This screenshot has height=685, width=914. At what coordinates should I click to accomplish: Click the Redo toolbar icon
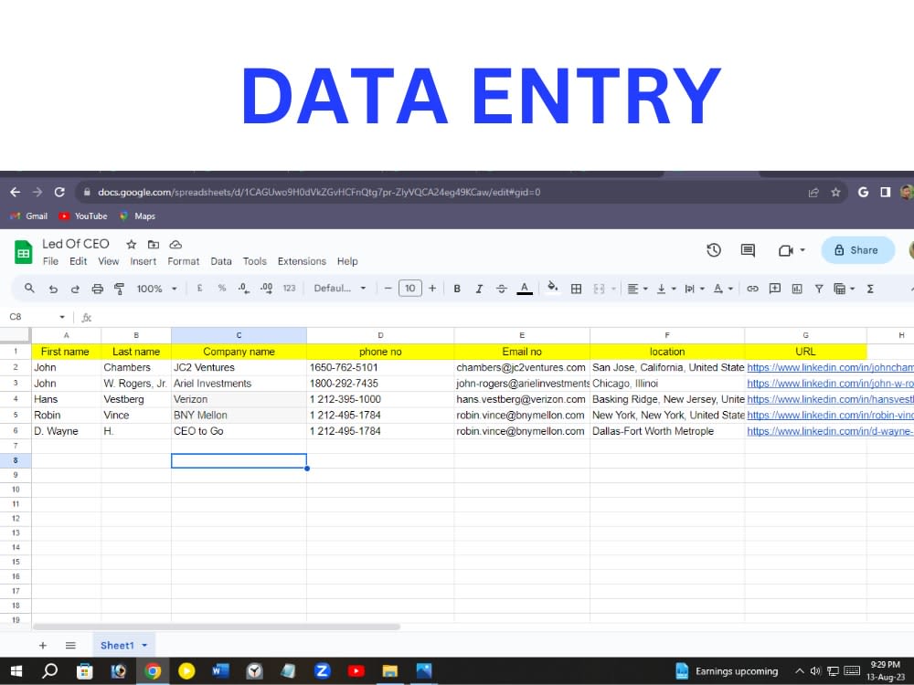75,289
